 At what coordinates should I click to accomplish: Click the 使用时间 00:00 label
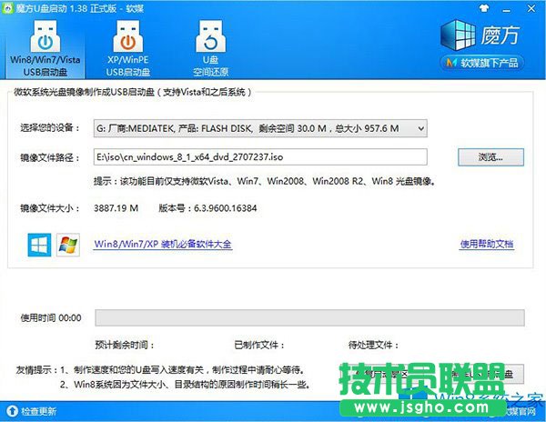click(x=51, y=317)
